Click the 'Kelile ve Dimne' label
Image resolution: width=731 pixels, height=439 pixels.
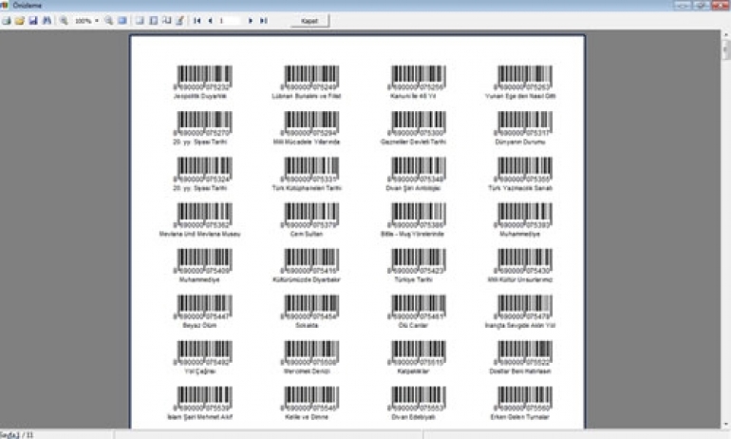(x=307, y=417)
